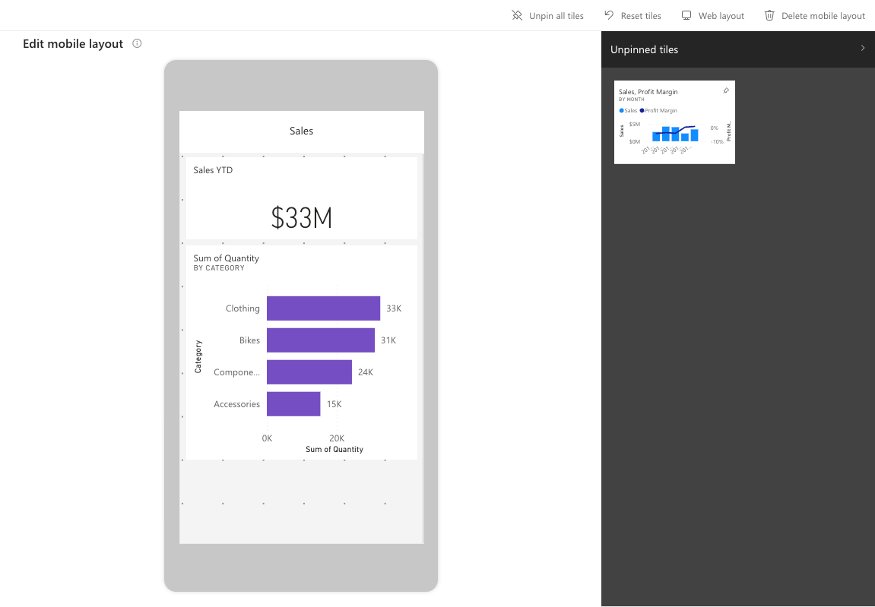875x607 pixels.
Task: Select the Sum of Quantity chart tile
Action: tap(301, 353)
